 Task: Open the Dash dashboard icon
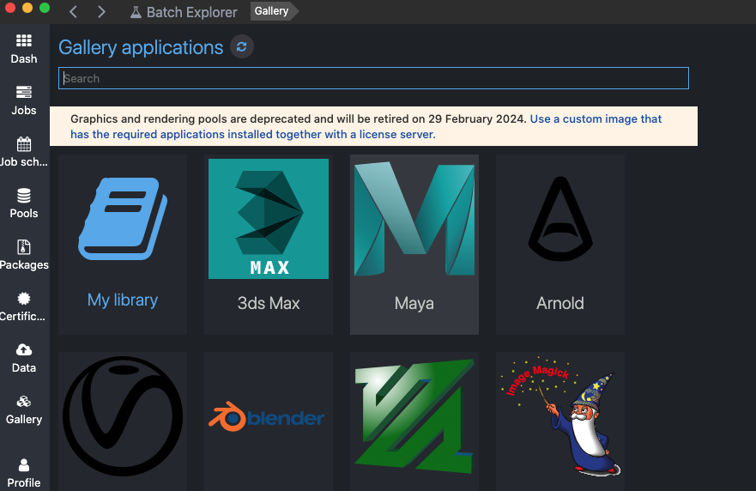coord(24,40)
